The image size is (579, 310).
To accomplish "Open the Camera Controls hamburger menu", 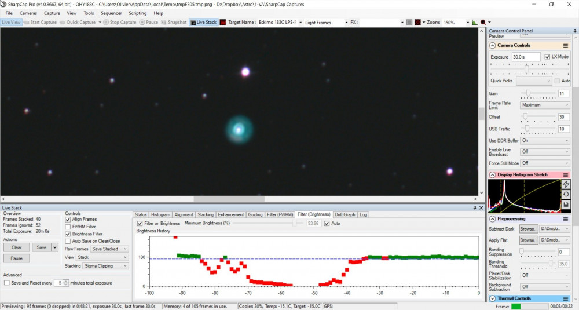I will [565, 45].
